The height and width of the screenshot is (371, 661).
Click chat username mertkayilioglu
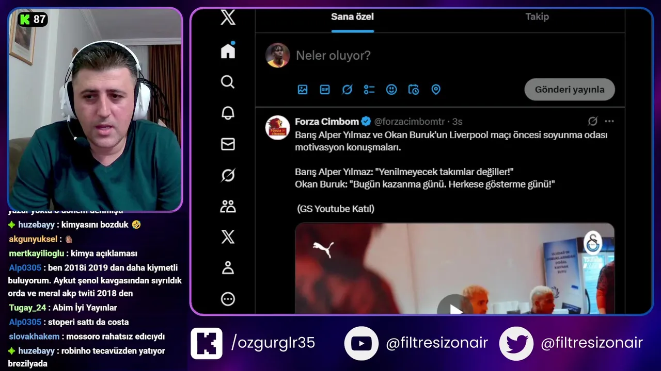tap(37, 254)
